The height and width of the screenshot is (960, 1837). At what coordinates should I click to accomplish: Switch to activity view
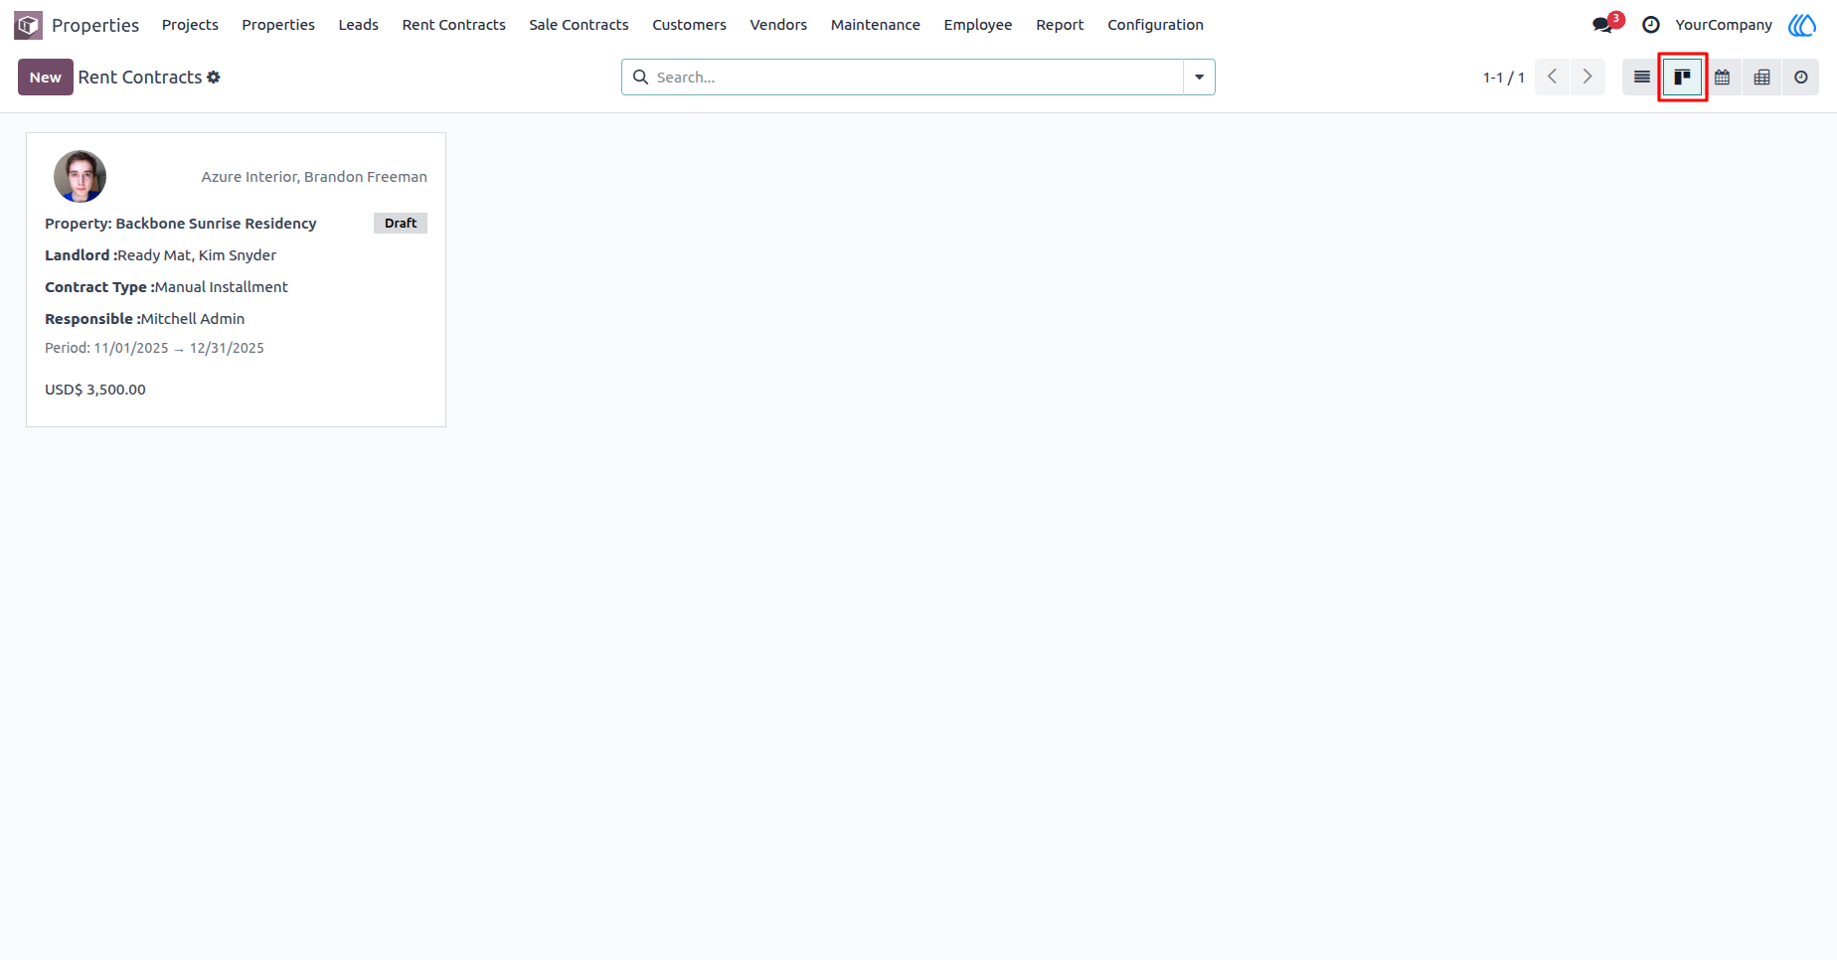(1800, 77)
